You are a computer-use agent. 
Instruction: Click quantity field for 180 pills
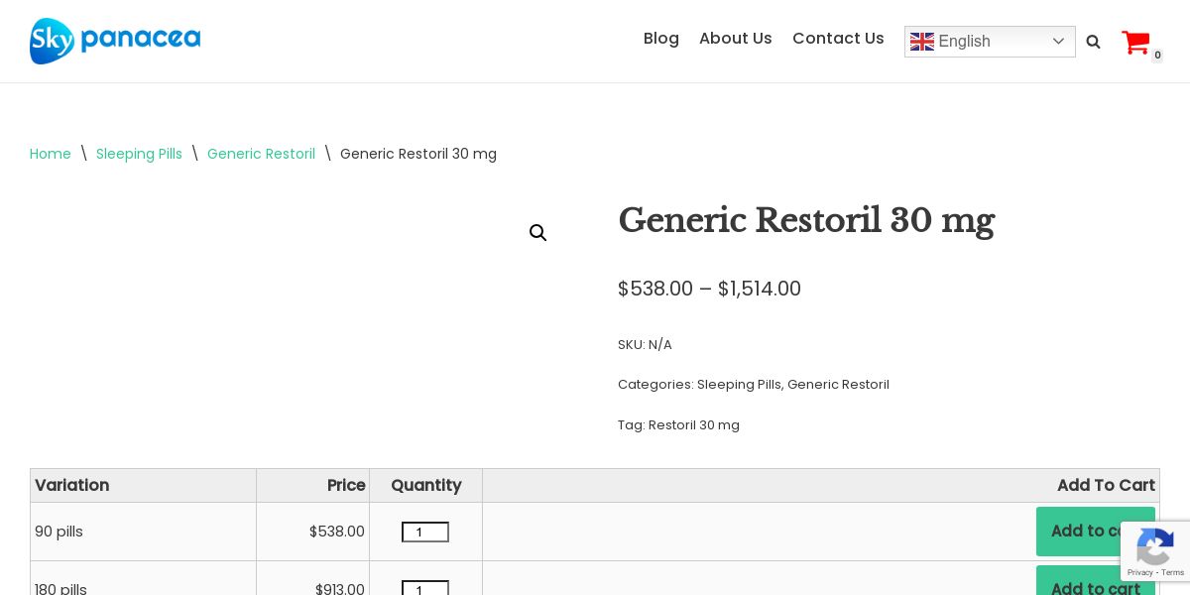425,589
